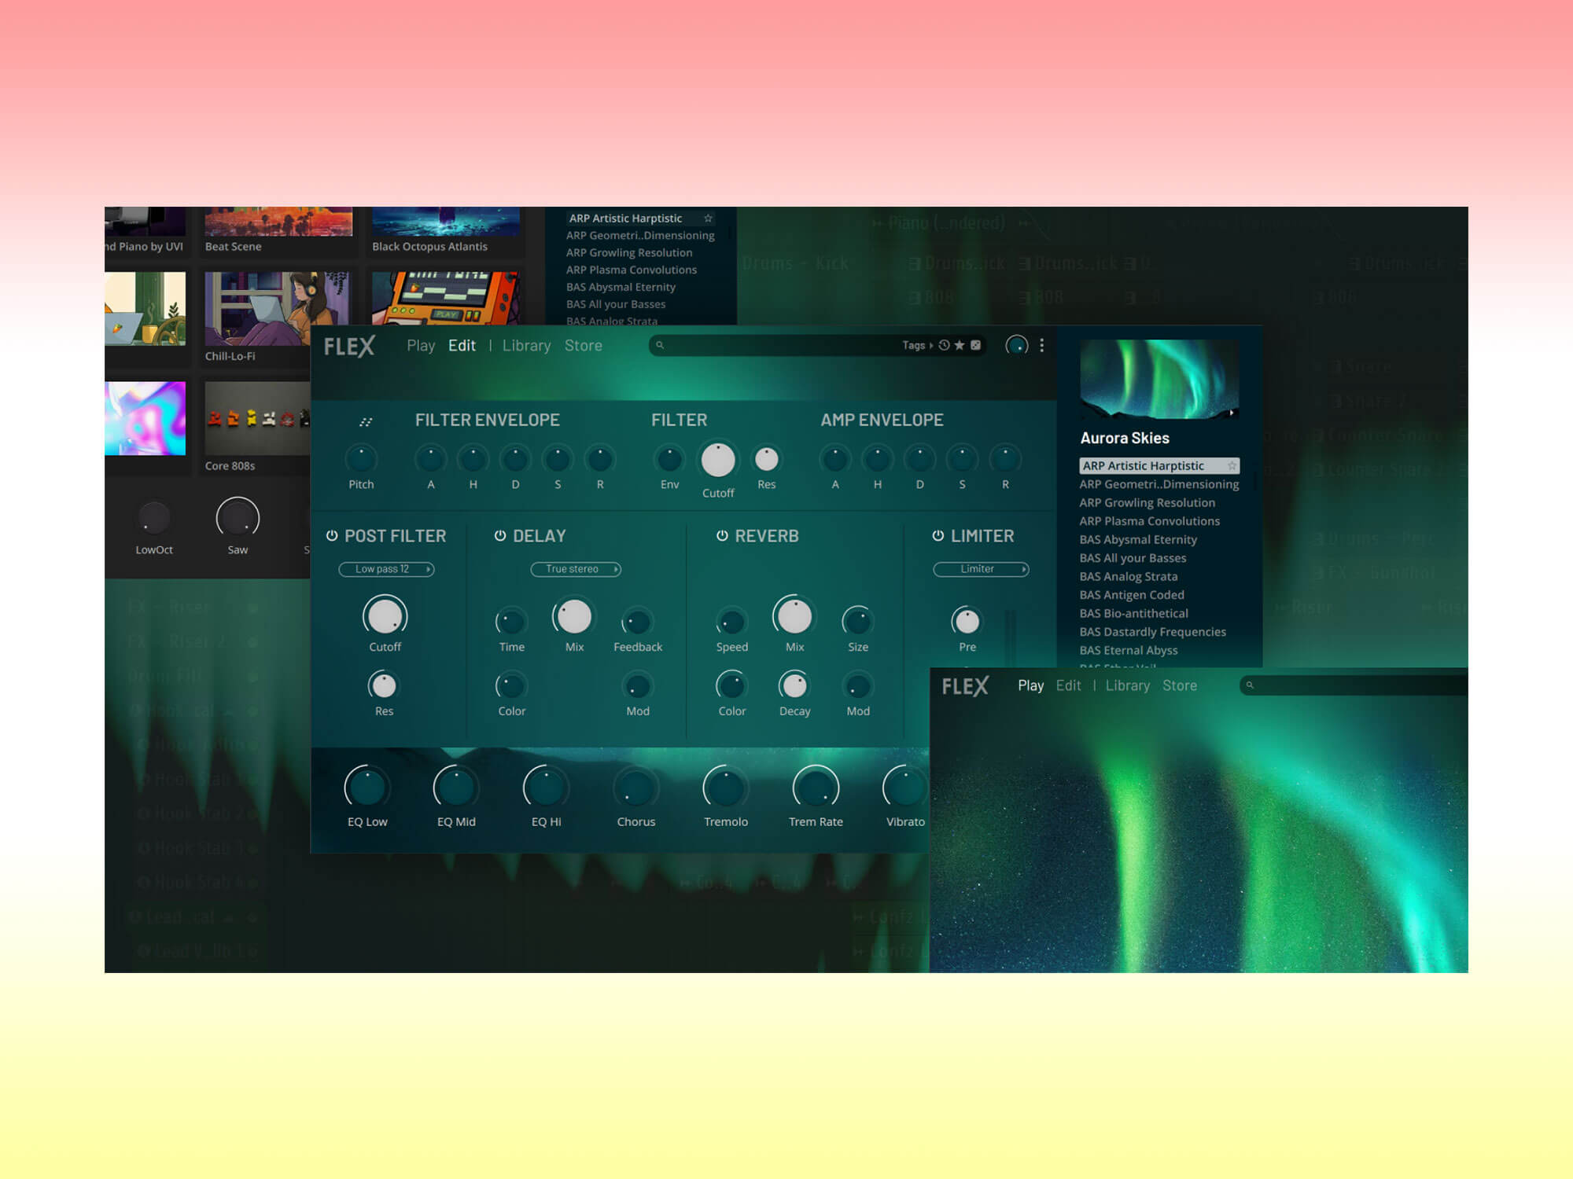Image resolution: width=1573 pixels, height=1179 pixels.
Task: Click the Post Filter Cutoff knob
Action: pos(385,615)
